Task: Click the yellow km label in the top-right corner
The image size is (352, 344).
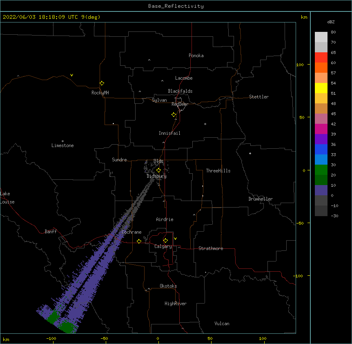Action: point(304,17)
